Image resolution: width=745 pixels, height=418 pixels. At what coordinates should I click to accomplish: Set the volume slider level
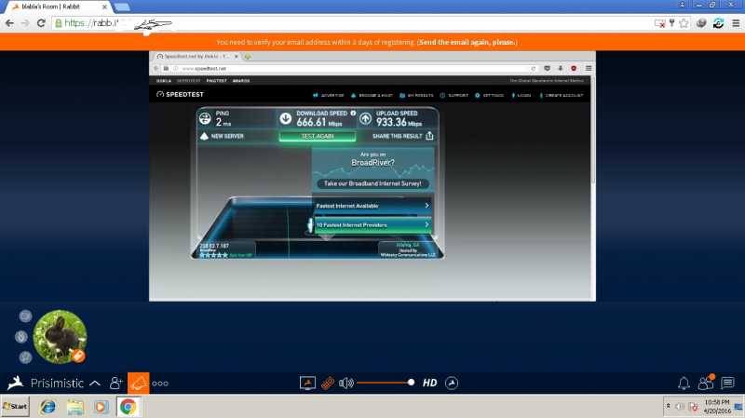[385, 383]
